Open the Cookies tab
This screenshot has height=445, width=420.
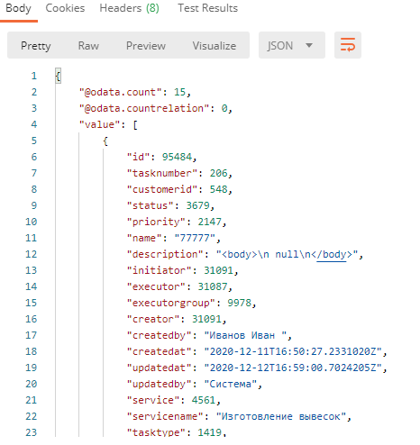click(x=65, y=8)
